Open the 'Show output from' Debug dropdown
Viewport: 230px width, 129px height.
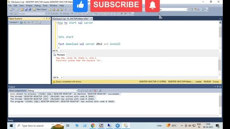52,91
